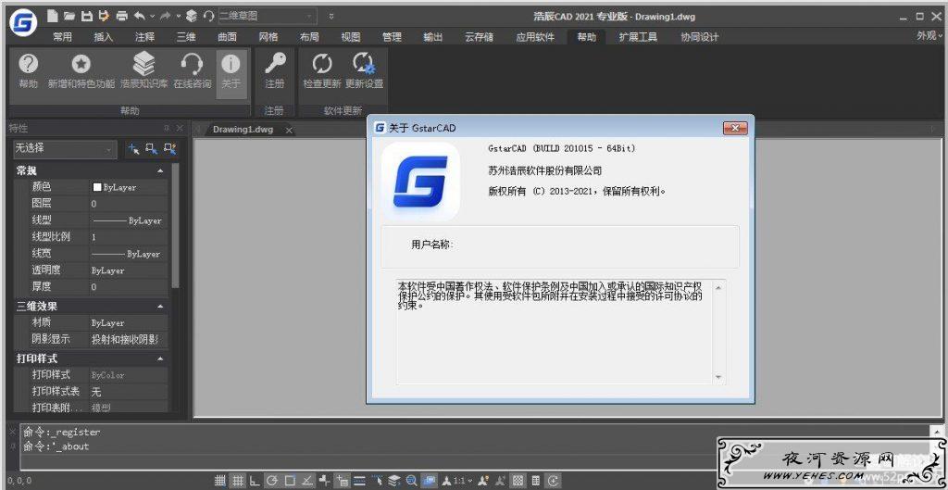The width and height of the screenshot is (948, 490).
Task: Toggle object snap square icon in status bar
Action: 290,481
